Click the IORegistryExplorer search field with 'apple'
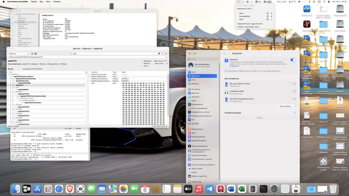This screenshot has height=196, width=349. (x=115, y=54)
